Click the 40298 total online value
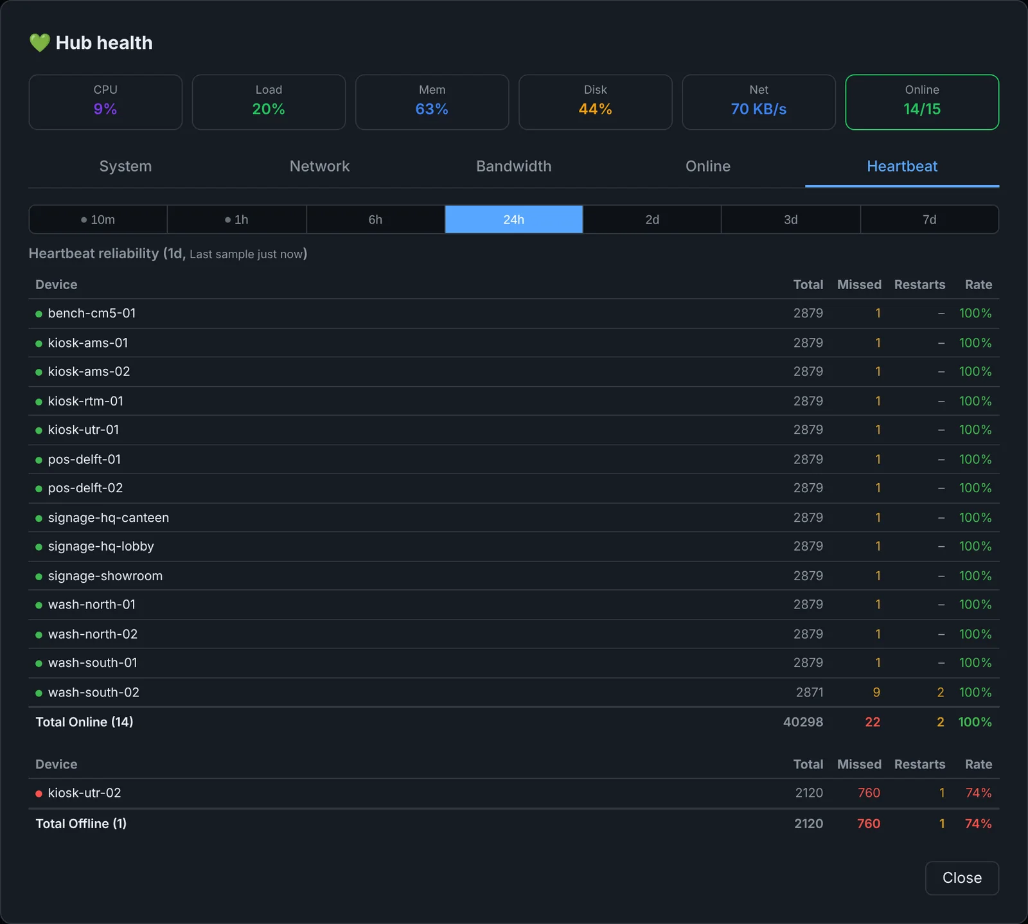The width and height of the screenshot is (1028, 924). 803,722
